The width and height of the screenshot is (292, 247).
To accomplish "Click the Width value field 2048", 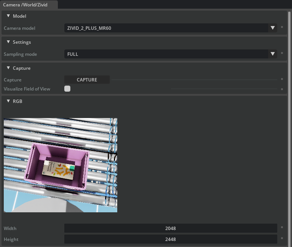I will point(170,228).
